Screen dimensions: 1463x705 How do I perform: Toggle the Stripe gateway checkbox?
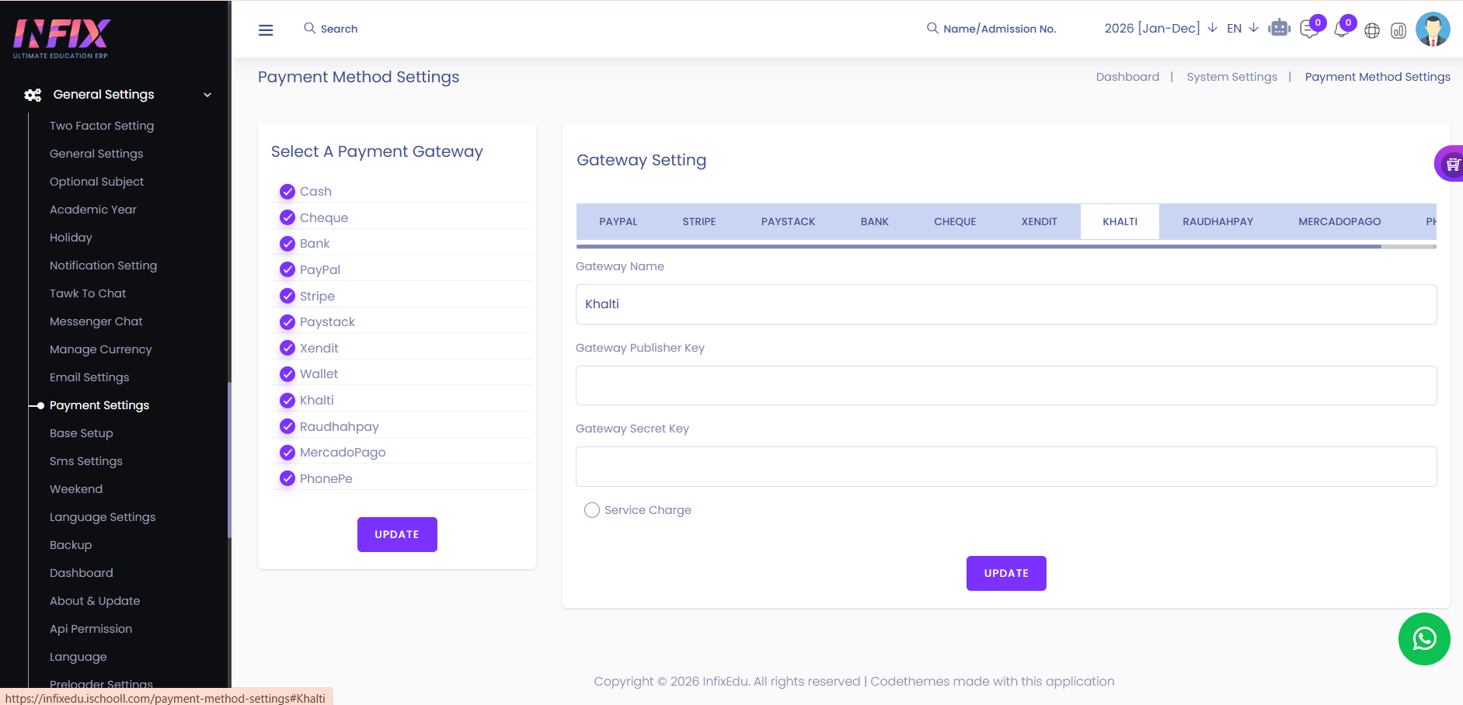pos(287,296)
